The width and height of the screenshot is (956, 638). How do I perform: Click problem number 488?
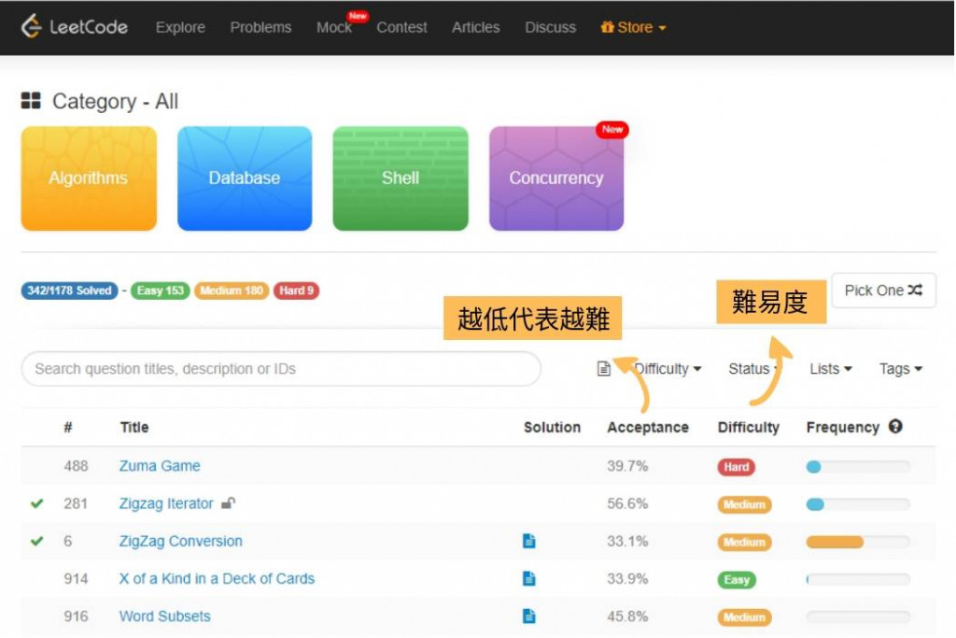click(76, 466)
